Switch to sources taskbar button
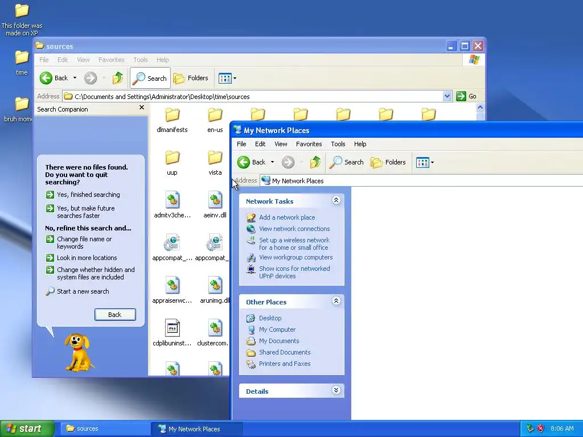Viewport: 583px width, 437px height. 105,429
